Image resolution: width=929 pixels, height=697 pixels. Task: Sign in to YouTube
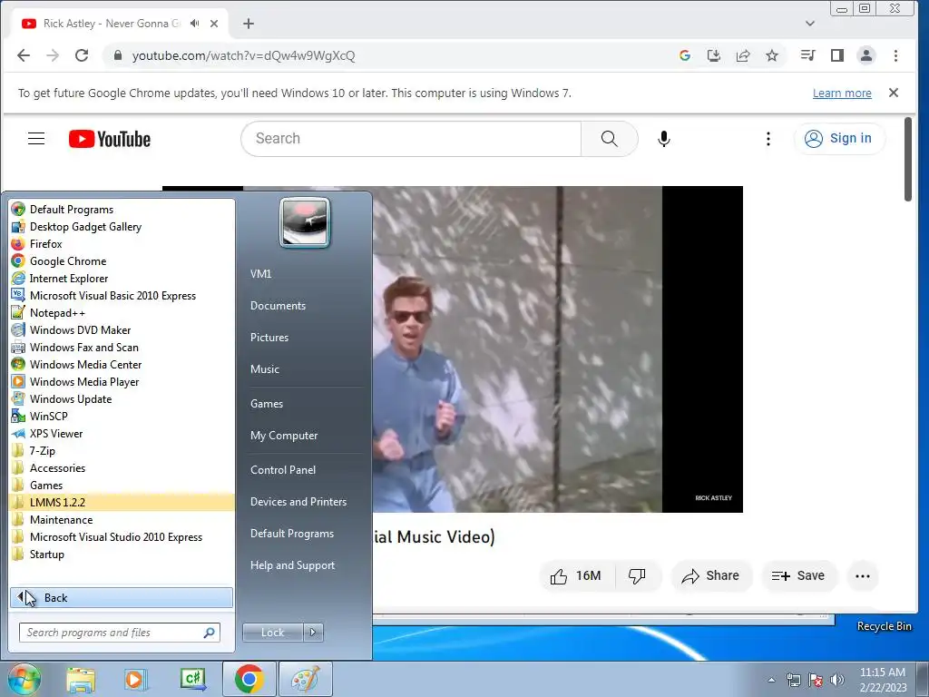pos(839,139)
